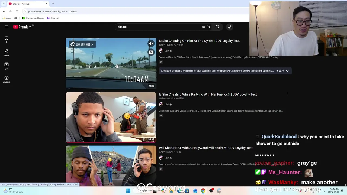This screenshot has width=347, height=195.
Task: Open video Is She Cheating While Partying With Her Friends
Action: point(208,94)
